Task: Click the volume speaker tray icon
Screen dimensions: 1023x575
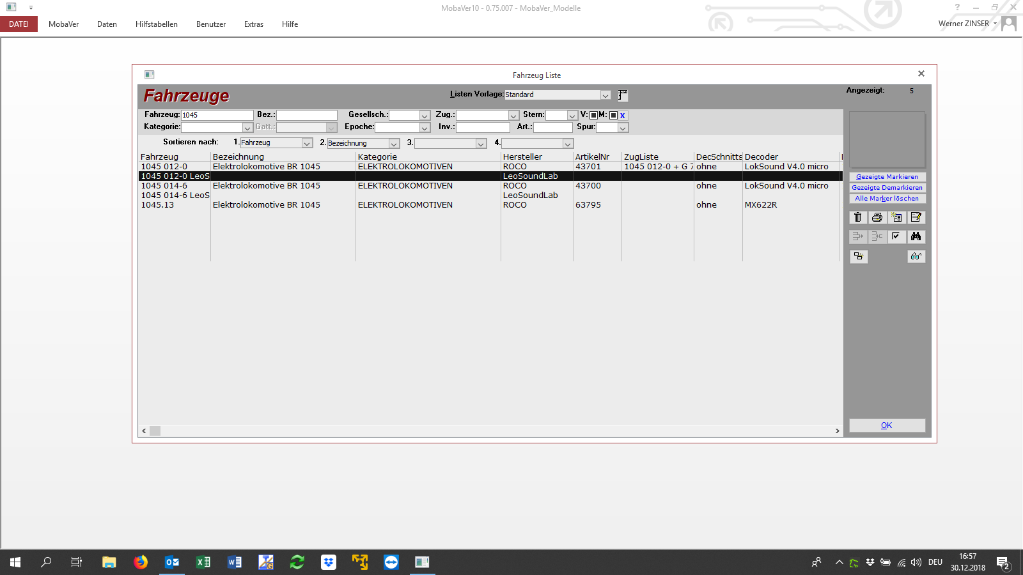Action: [916, 562]
